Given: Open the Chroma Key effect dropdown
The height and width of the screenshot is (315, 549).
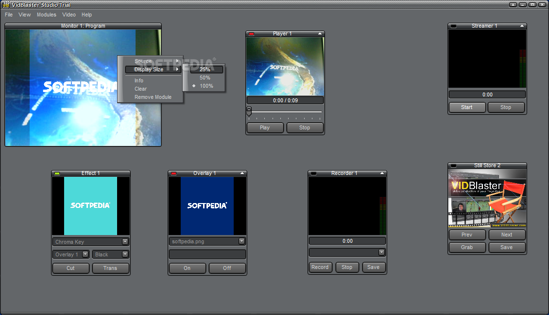Looking at the screenshot, I should coord(125,242).
